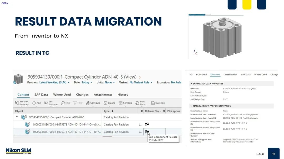Click the Name DE value 8075978 ADN-40-10-I-P-A-C

(240, 89)
